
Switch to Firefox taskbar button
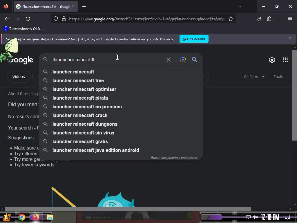coord(36,217)
